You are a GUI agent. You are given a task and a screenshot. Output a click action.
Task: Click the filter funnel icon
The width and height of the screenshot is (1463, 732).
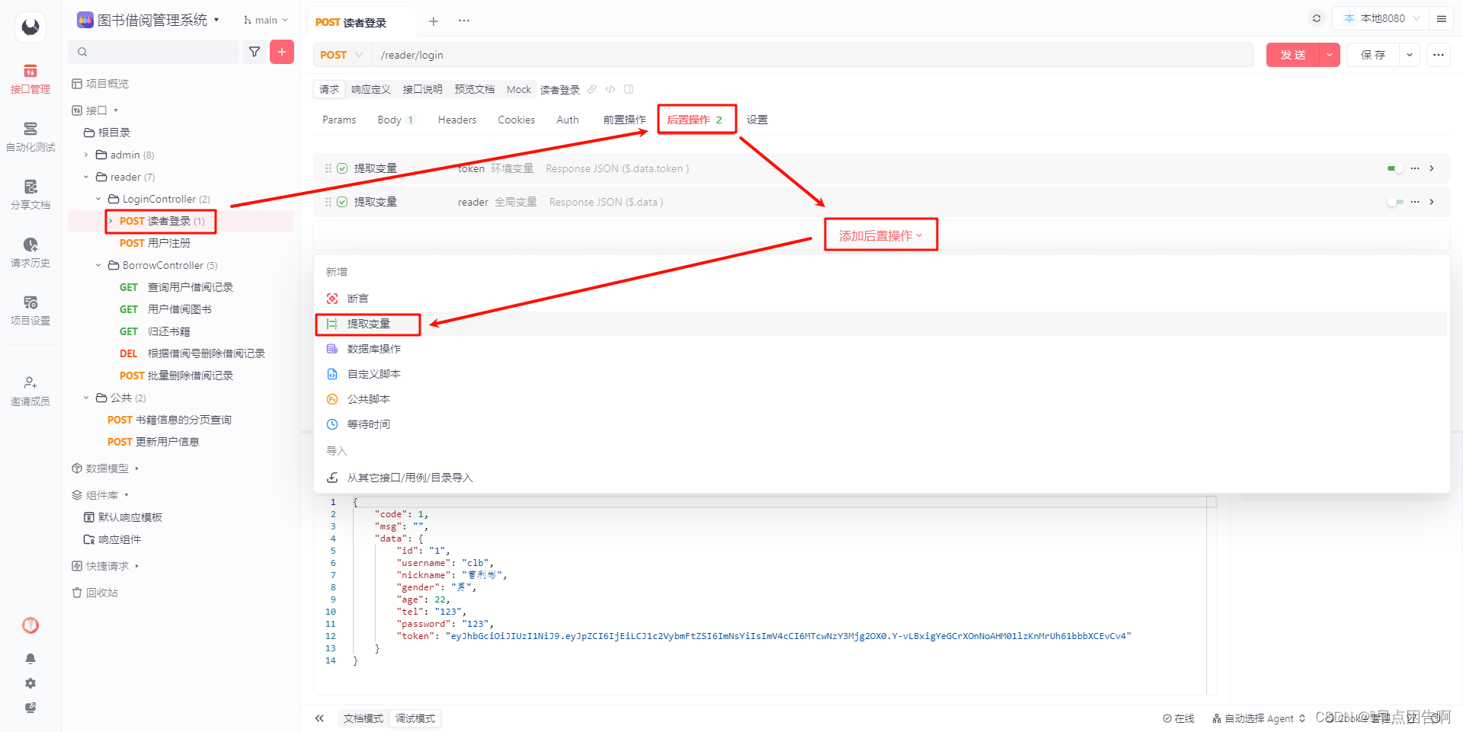coord(255,52)
